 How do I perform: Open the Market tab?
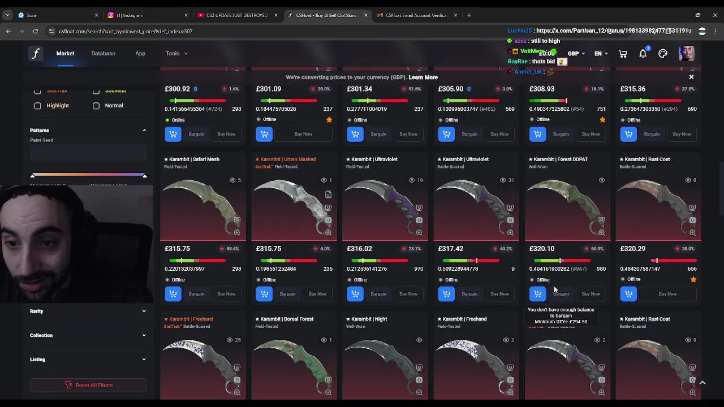click(65, 54)
